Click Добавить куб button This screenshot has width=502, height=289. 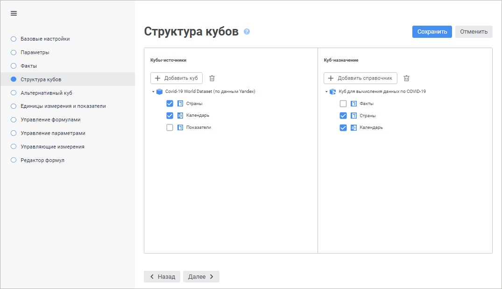177,78
